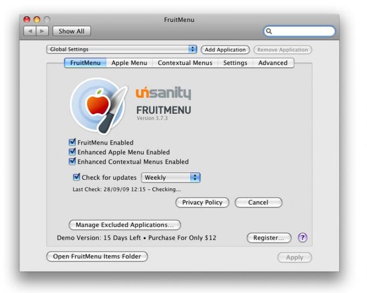Uncheck FruitMenu Enabled

72,142
